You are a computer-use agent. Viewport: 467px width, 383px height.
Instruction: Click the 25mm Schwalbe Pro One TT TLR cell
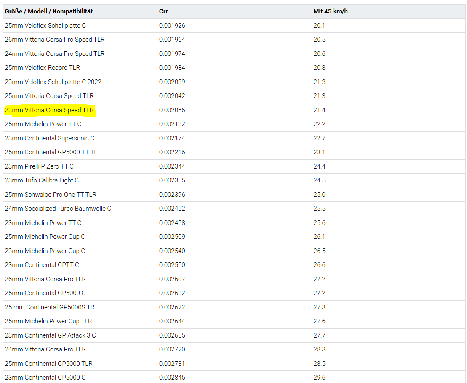[x=51, y=195]
